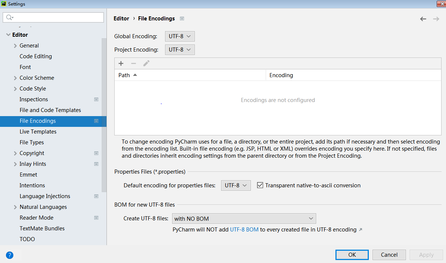Click the forward navigation arrow

coord(436,19)
